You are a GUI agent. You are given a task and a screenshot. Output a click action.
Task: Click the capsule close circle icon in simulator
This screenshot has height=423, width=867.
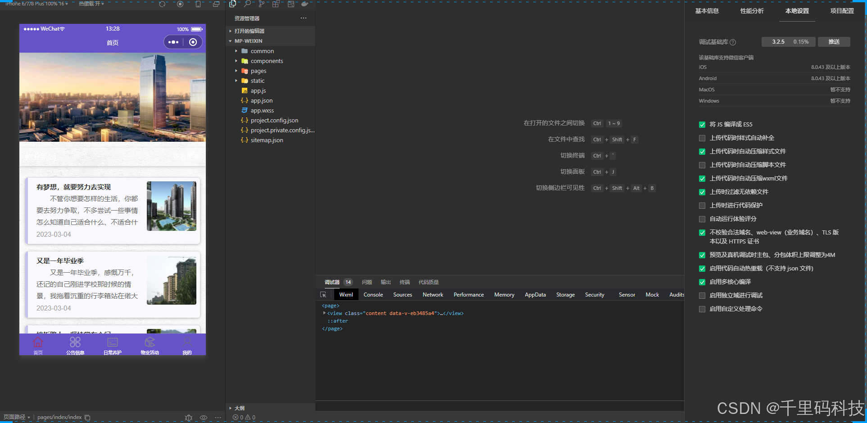193,42
